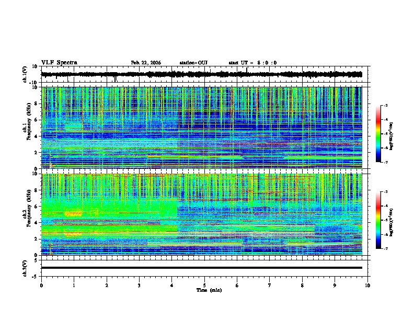Click inside the ch.1 frequency spectrogram

(201, 128)
